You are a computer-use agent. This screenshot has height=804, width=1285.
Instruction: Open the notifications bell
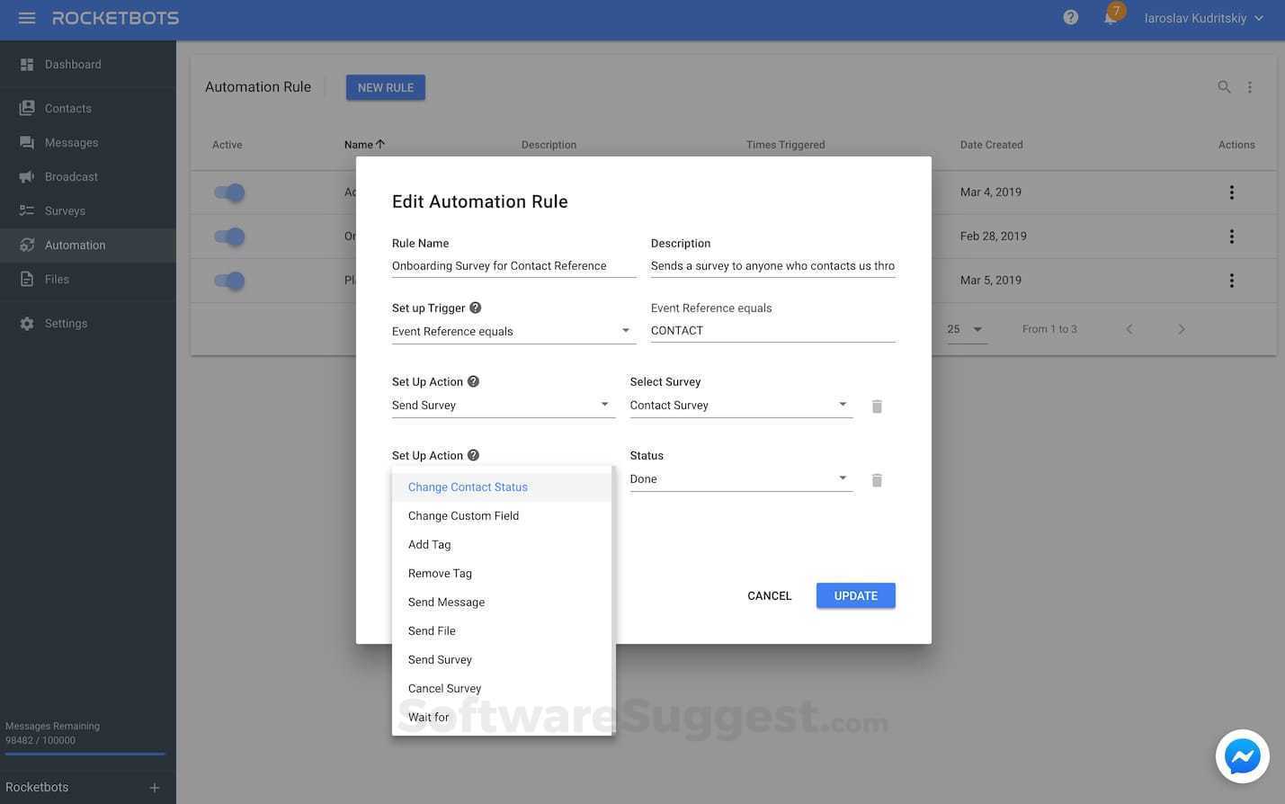[1110, 17]
